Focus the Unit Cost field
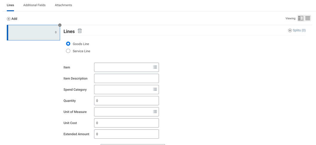 pos(126,123)
